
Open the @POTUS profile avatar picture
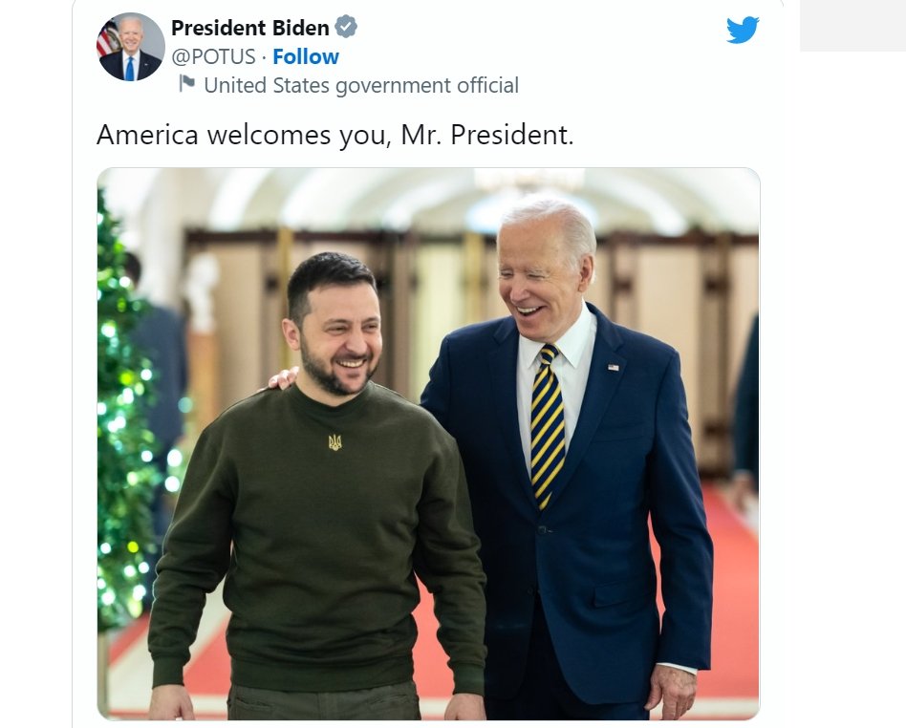point(131,47)
